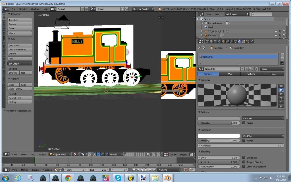
Task: Click the rotate manipulator arc icon
Action: click(x=102, y=154)
